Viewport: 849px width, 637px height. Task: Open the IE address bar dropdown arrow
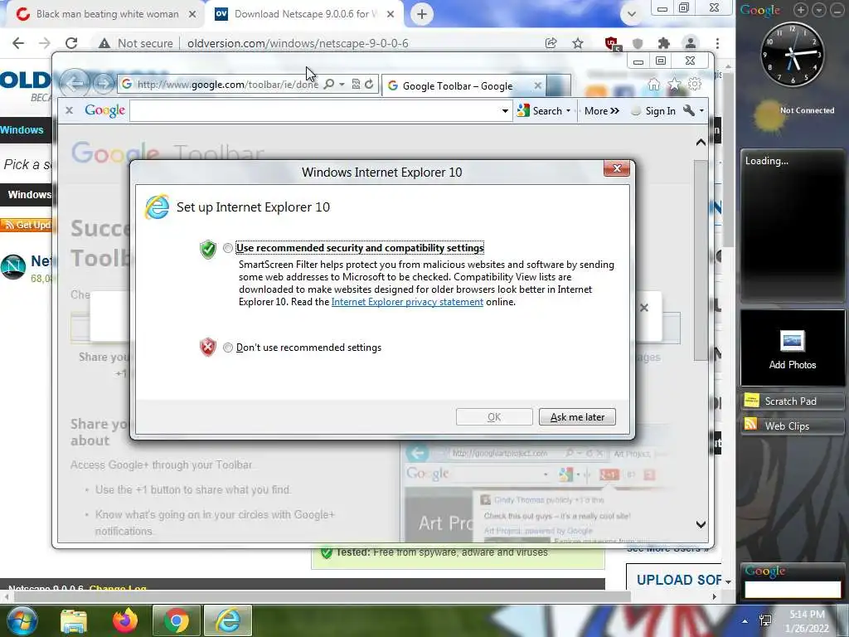coord(342,85)
